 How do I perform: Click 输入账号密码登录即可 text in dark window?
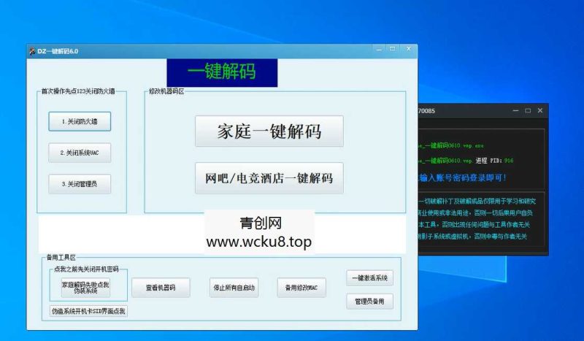pos(463,177)
